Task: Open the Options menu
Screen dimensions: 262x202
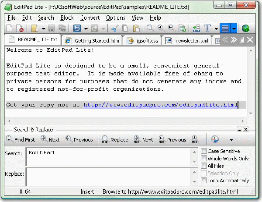Action: (116, 18)
